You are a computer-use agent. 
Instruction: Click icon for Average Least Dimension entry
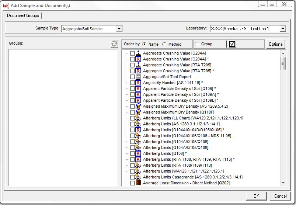[x=139, y=183]
